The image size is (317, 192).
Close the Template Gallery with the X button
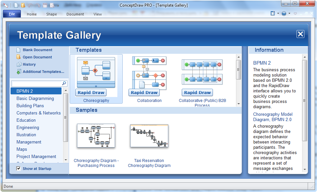300,34
